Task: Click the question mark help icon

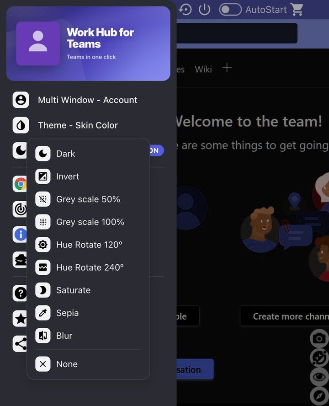Action: coord(20,293)
